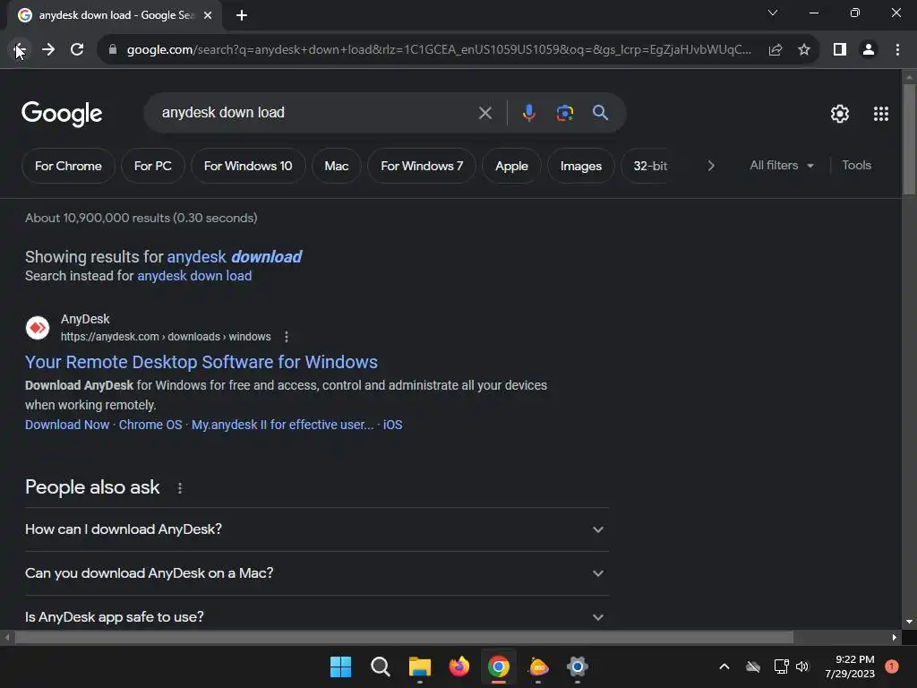Select the For Windows 10 filter chip

click(x=248, y=166)
